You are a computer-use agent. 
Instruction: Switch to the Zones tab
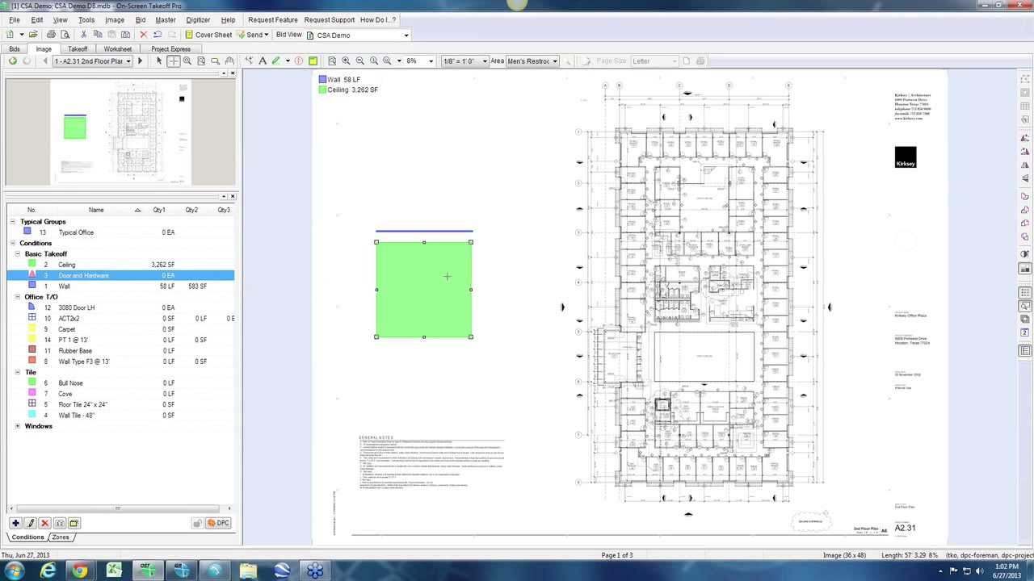pos(61,537)
